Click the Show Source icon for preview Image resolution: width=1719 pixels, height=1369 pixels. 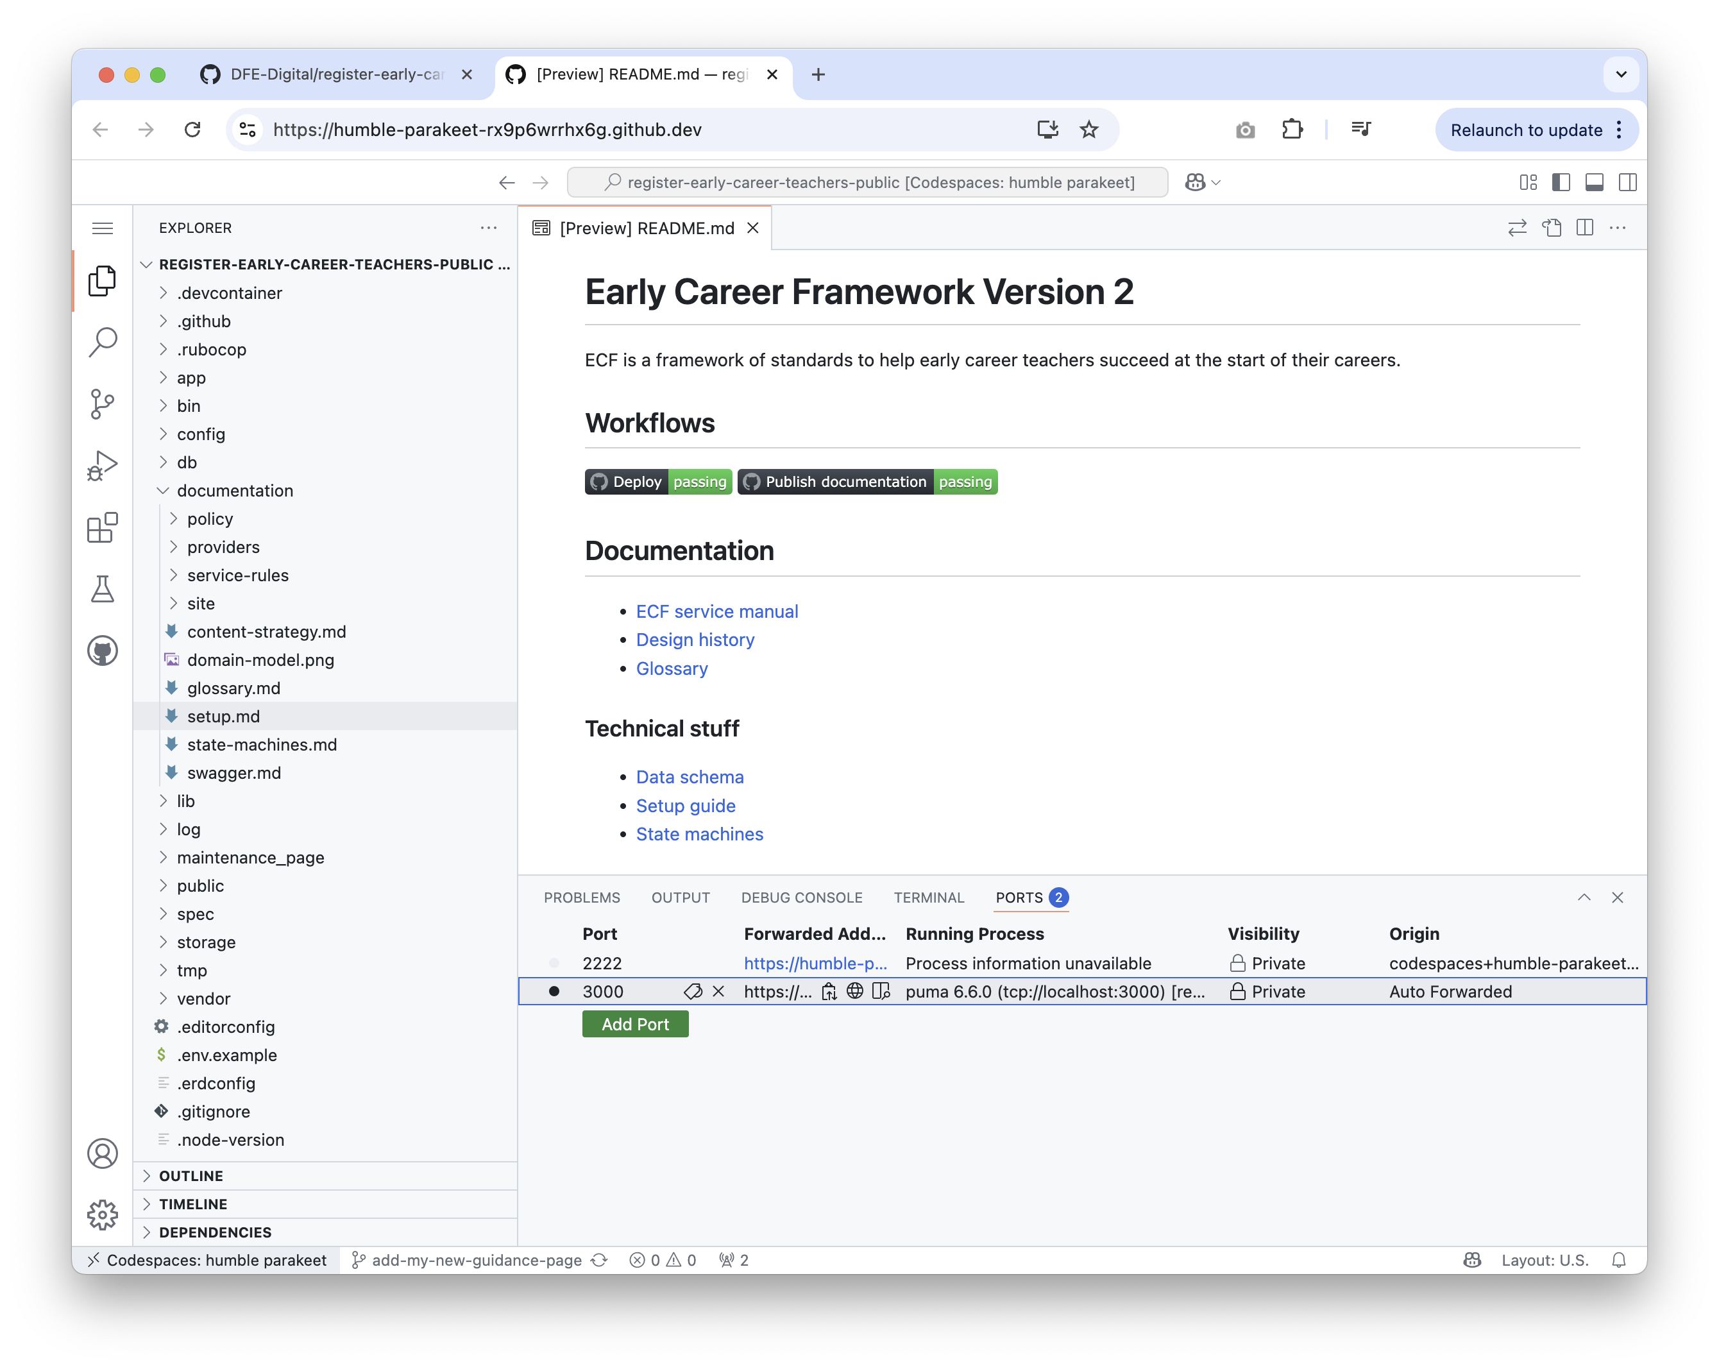coord(1551,228)
